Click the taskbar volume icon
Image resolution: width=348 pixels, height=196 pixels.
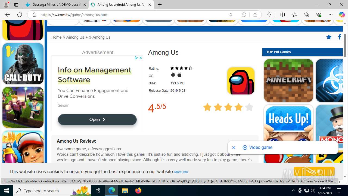313,191
